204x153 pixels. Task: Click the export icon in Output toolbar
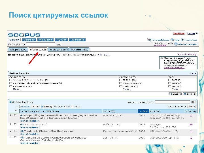22,107
